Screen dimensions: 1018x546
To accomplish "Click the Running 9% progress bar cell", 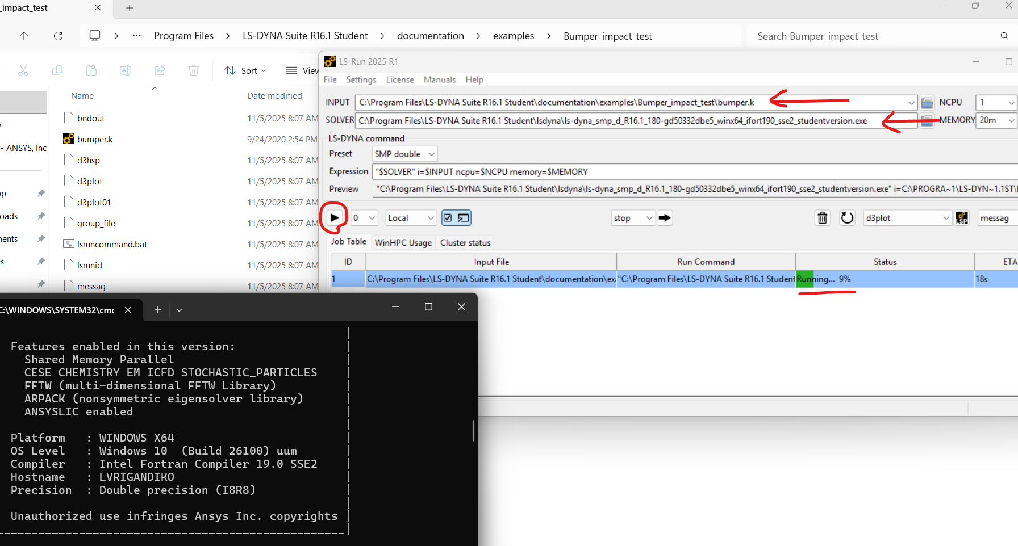I will click(885, 279).
